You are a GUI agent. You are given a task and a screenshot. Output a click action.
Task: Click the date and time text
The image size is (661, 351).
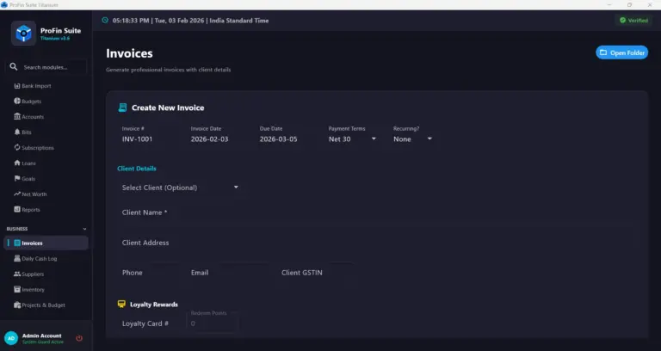[x=190, y=21]
